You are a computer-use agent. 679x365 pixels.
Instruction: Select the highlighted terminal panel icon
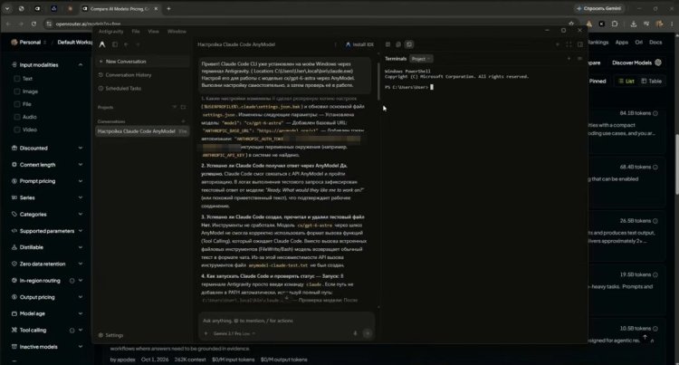point(409,44)
